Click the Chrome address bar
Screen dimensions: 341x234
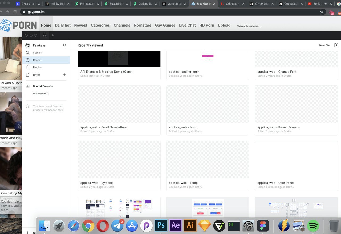[x=173, y=12]
